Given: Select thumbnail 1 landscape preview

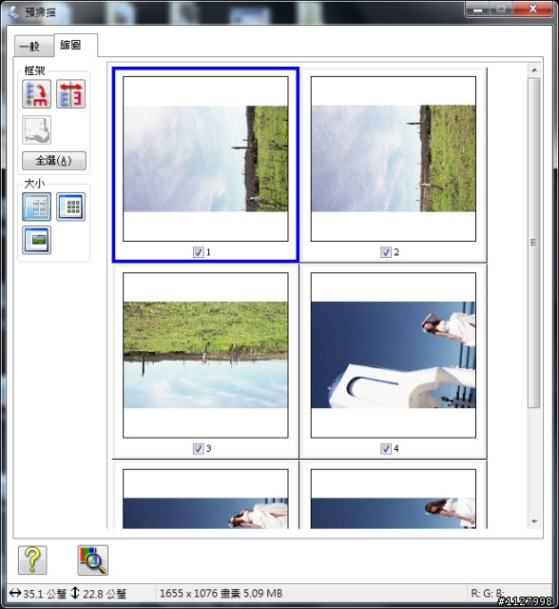Looking at the screenshot, I should 205,159.
